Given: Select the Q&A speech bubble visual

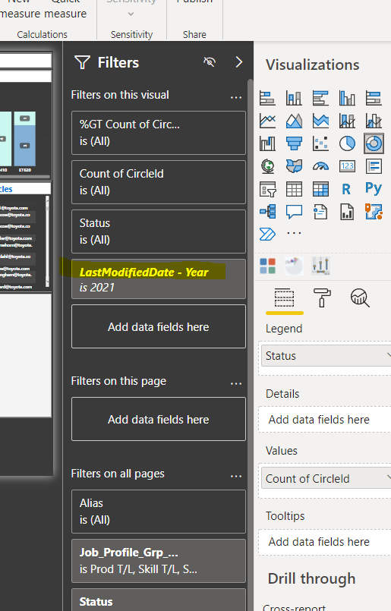Looking at the screenshot, I should point(294,212).
